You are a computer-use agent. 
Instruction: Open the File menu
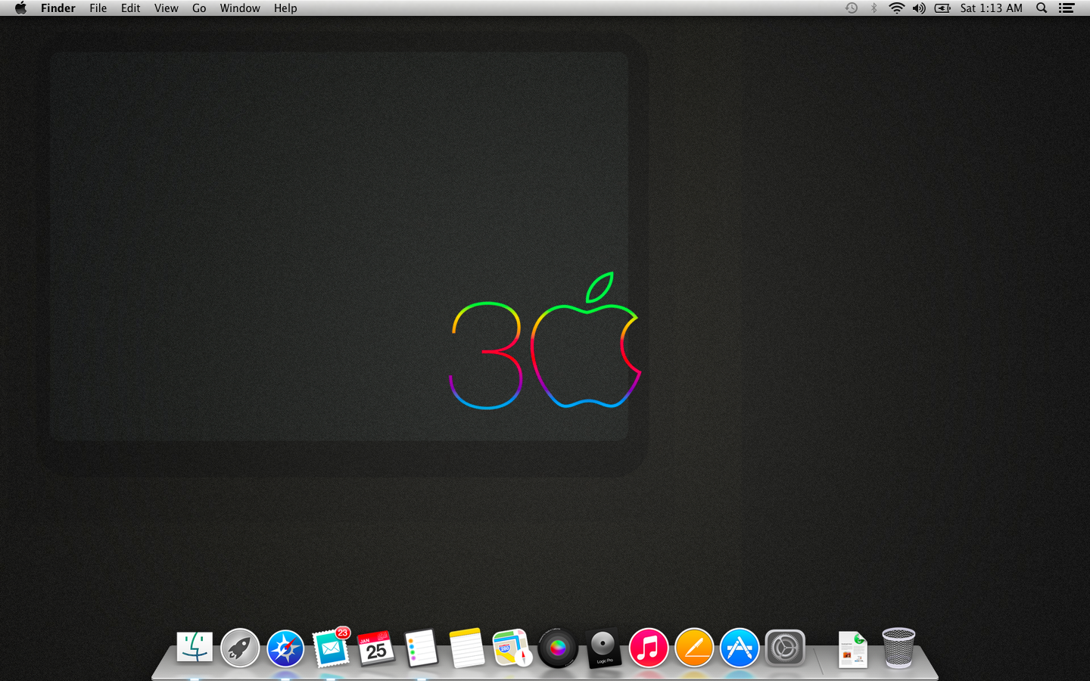pos(98,8)
